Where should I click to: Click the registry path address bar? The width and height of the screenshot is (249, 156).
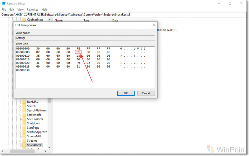123,15
